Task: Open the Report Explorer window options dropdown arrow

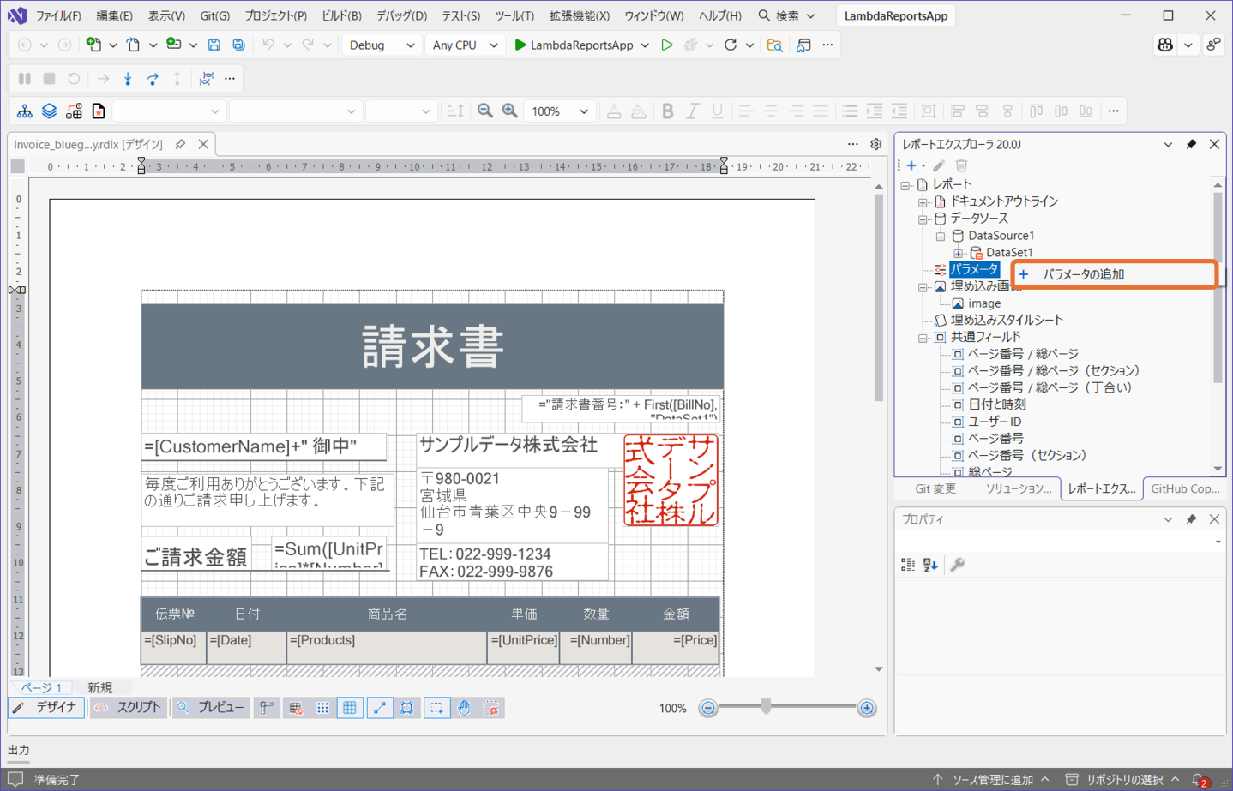Action: coord(1168,145)
